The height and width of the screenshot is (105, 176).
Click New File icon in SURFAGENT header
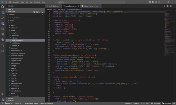coord(34,12)
